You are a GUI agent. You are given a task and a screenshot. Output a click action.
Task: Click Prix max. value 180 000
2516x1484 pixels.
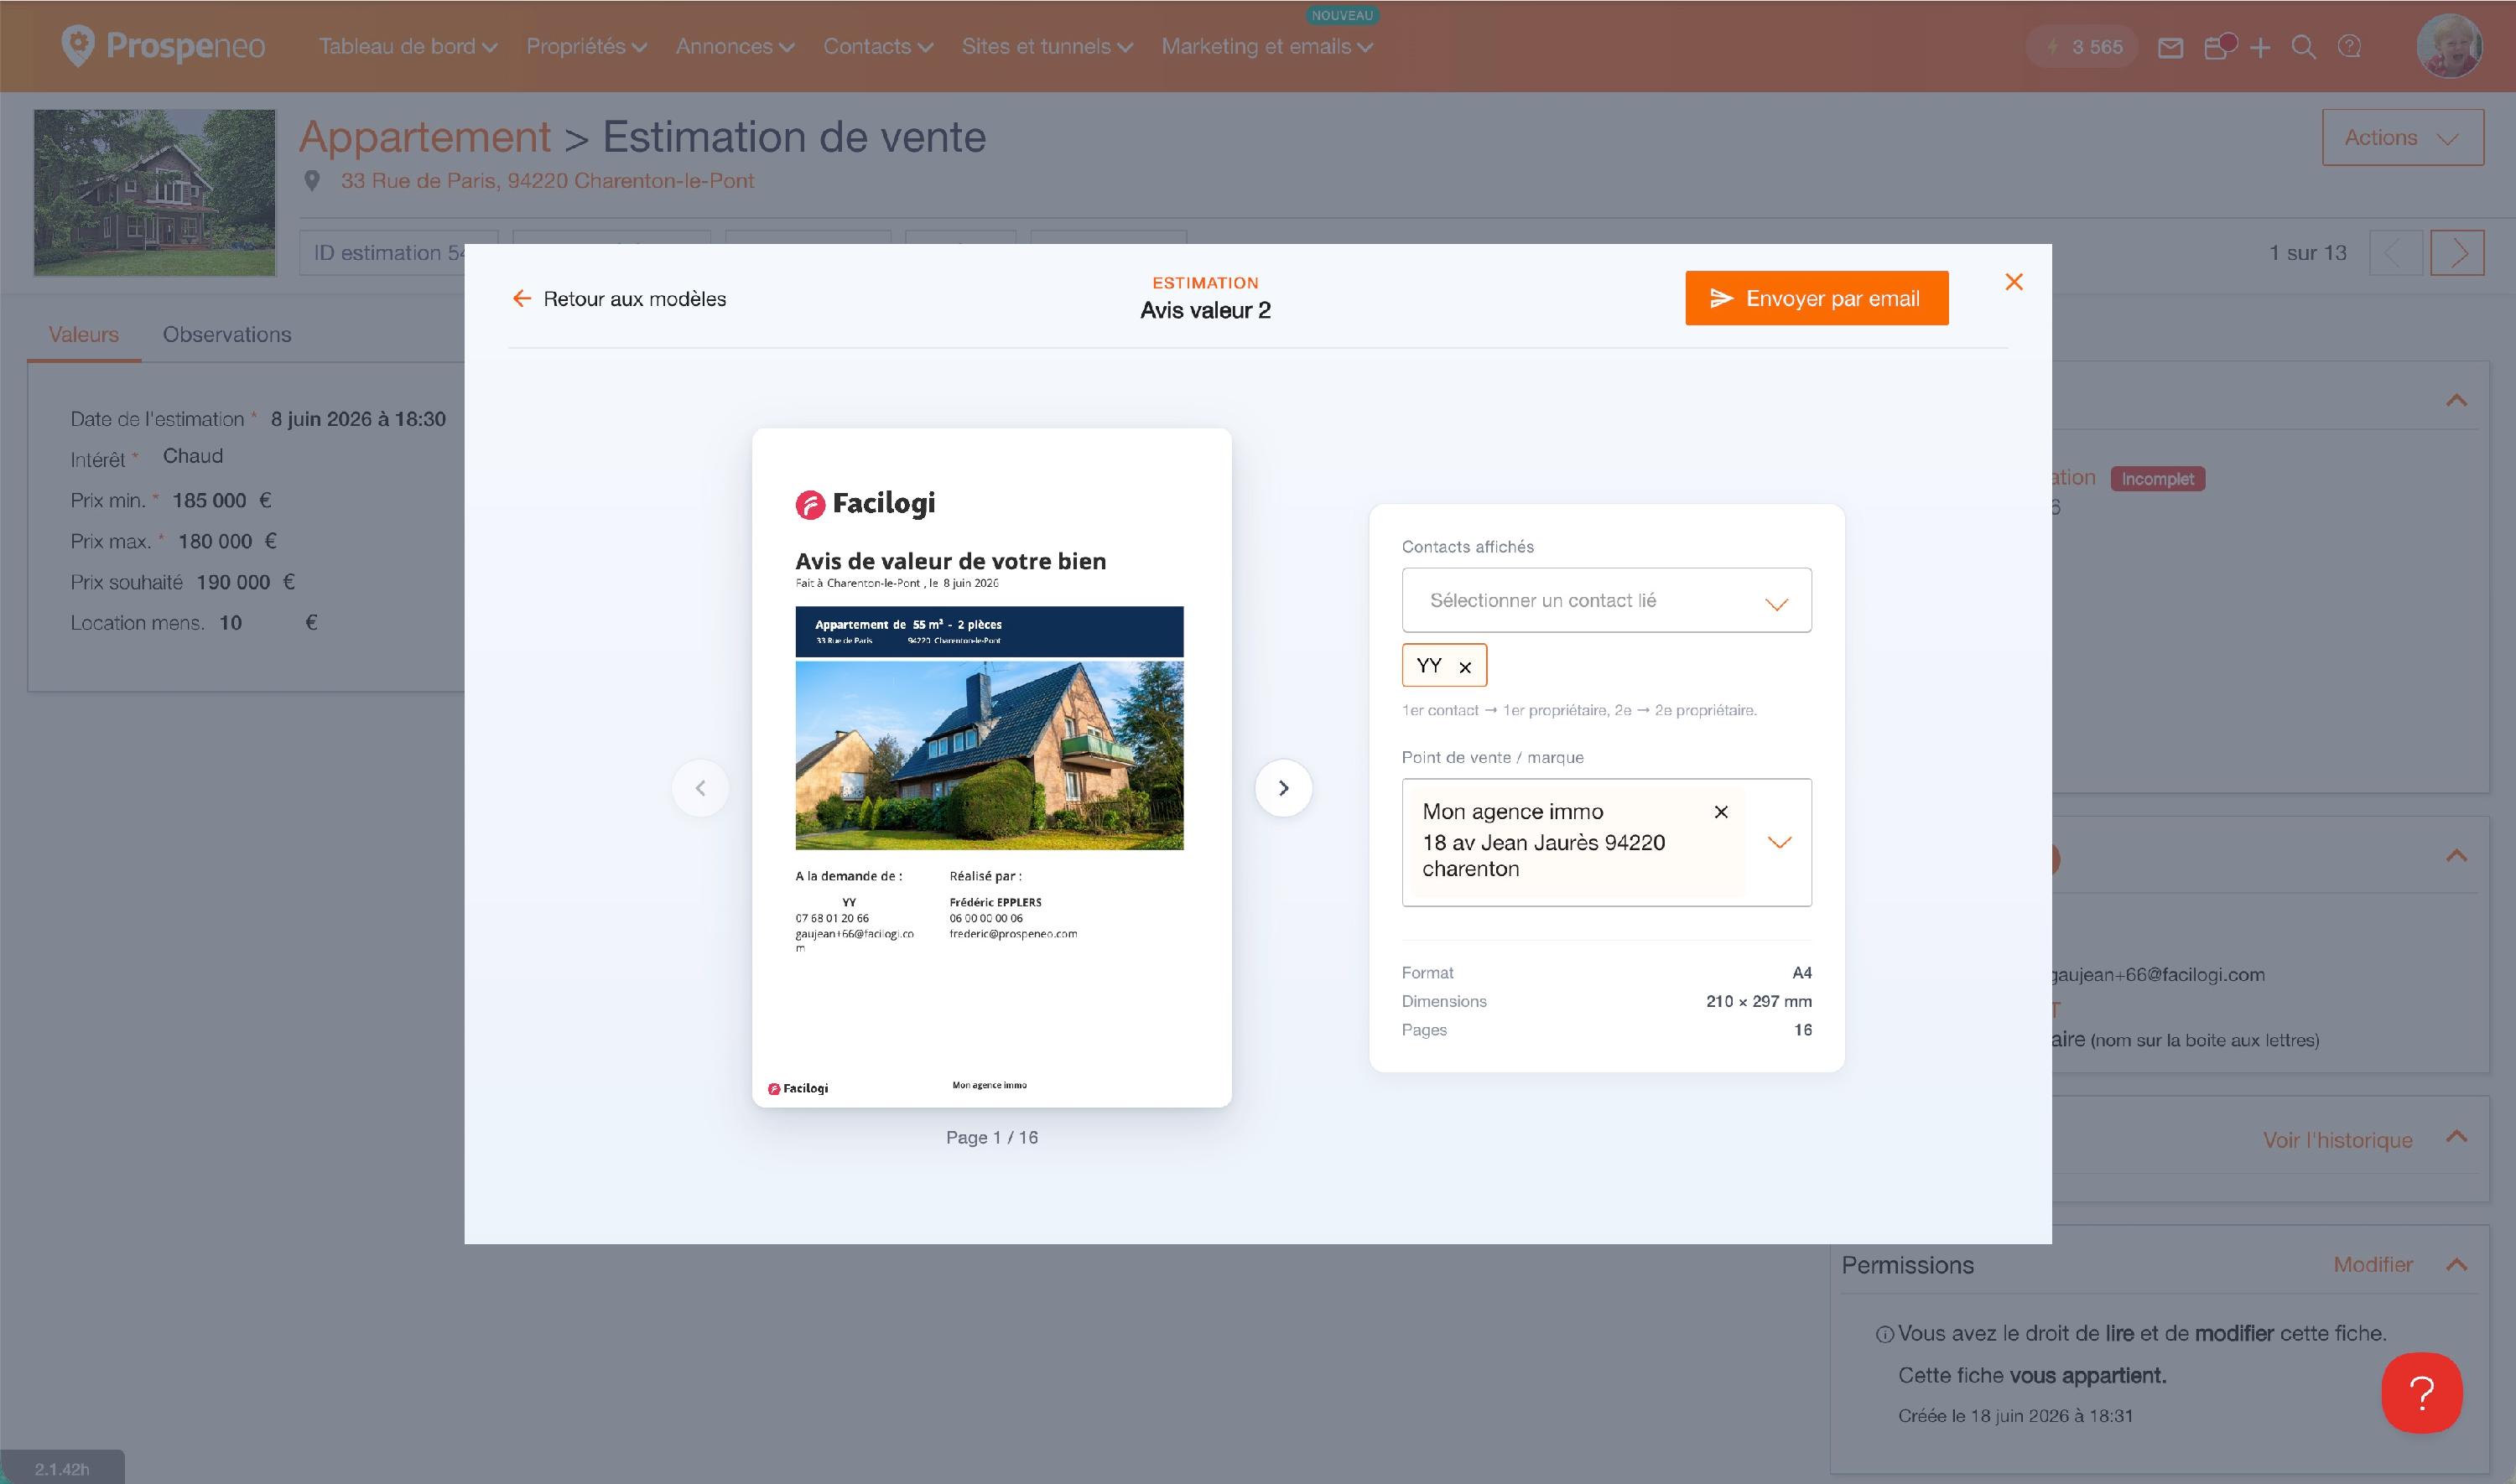[x=215, y=541]
